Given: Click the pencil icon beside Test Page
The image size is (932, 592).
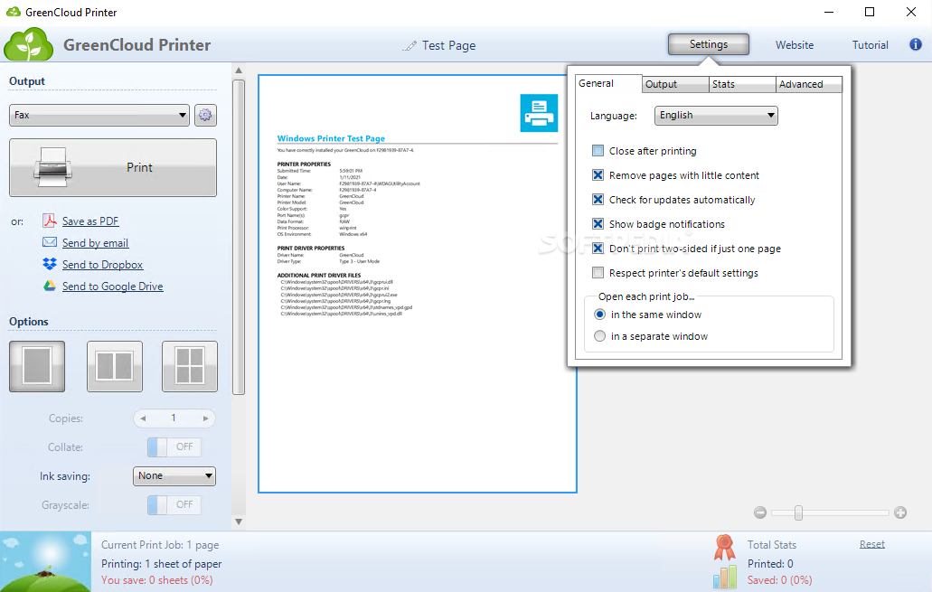Looking at the screenshot, I should (x=410, y=46).
